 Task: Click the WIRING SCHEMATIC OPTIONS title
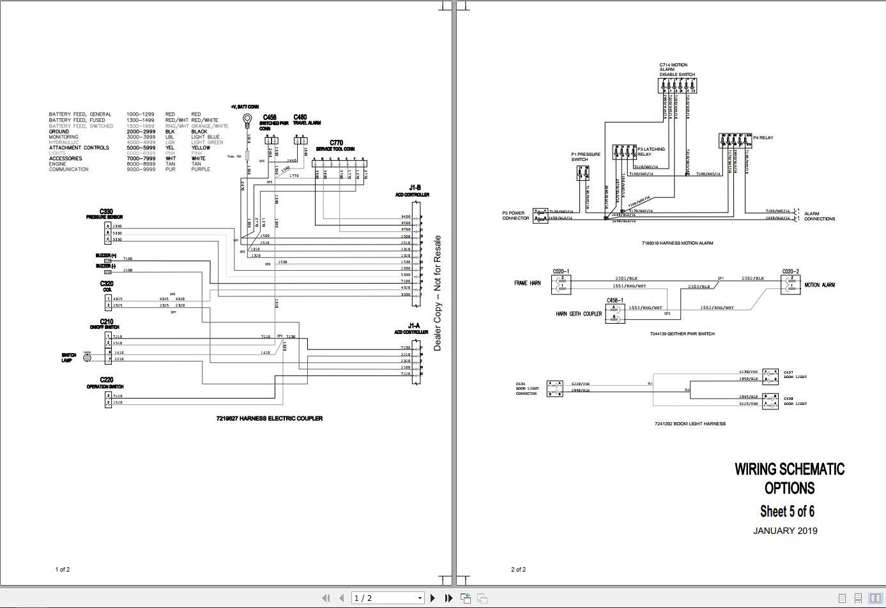click(x=790, y=478)
